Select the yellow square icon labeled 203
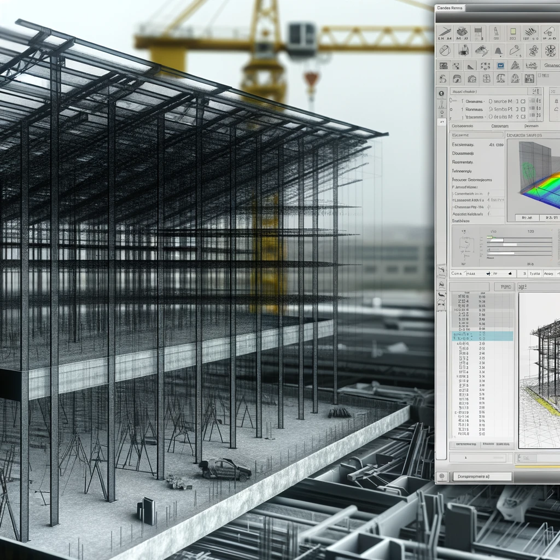This screenshot has height=560, width=560. pyautogui.click(x=514, y=33)
